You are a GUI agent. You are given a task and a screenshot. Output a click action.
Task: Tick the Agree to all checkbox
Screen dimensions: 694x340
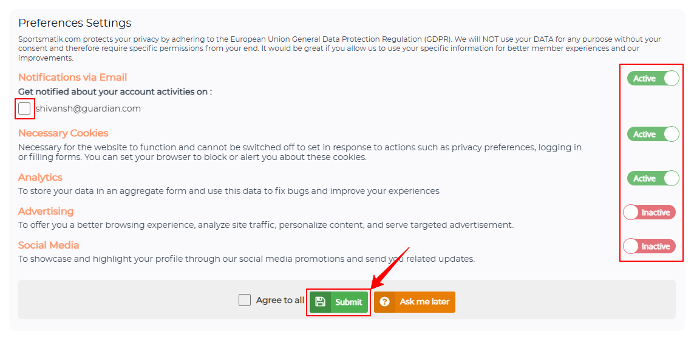click(244, 300)
